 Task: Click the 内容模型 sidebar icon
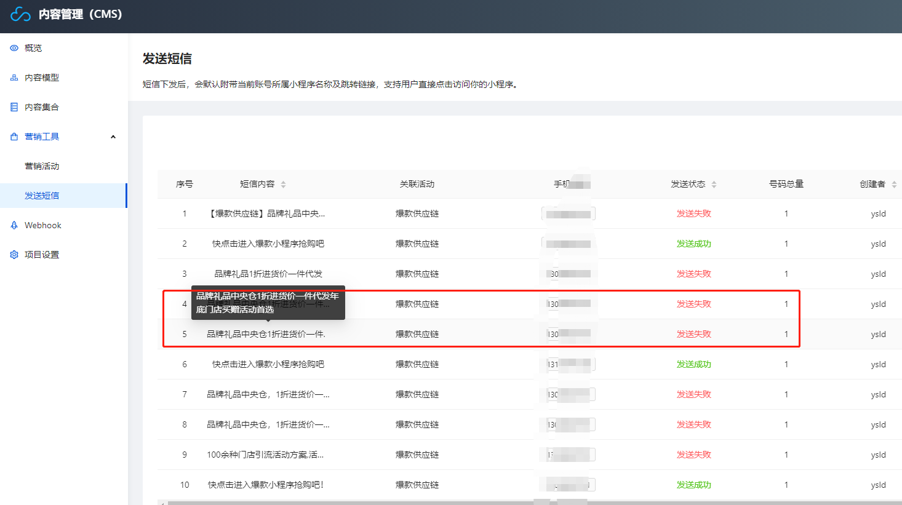pyautogui.click(x=14, y=78)
